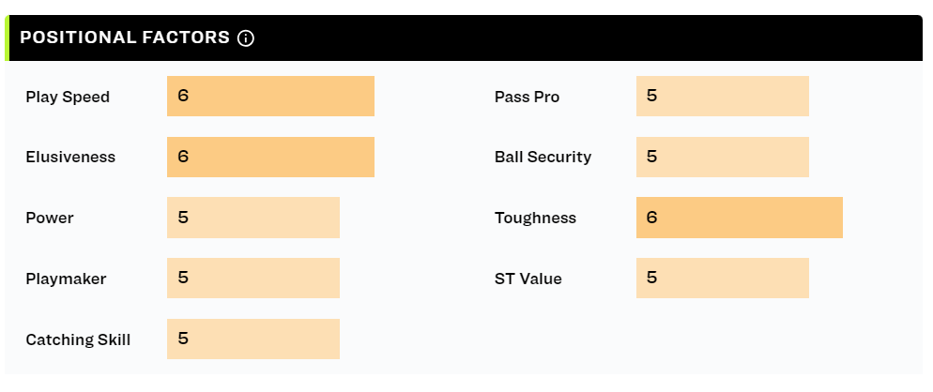Image resolution: width=933 pixels, height=392 pixels.
Task: Click the Power rating bar
Action: click(x=253, y=218)
